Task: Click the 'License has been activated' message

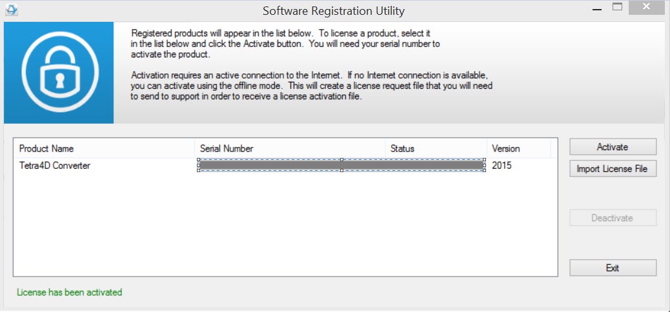Action: click(x=69, y=293)
